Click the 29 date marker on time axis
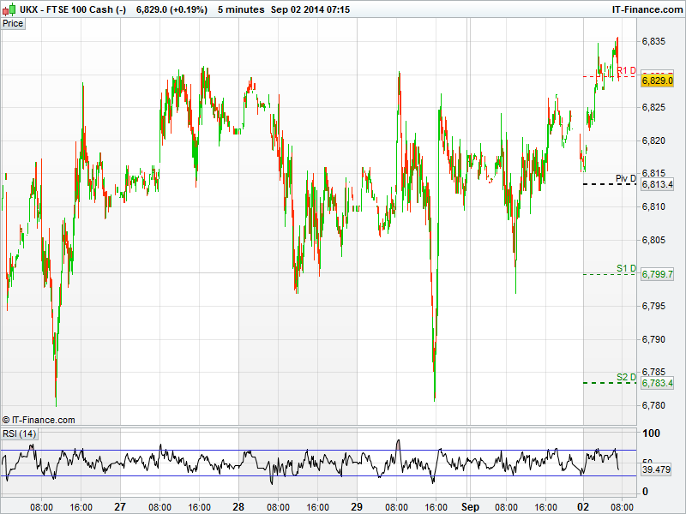686x514 pixels. (x=357, y=506)
